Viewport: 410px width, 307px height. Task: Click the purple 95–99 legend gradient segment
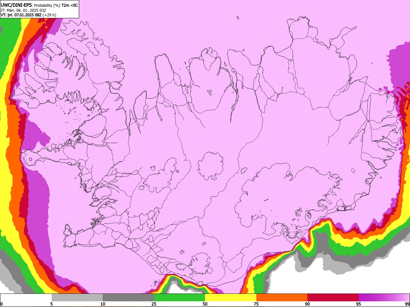[x=384, y=298]
